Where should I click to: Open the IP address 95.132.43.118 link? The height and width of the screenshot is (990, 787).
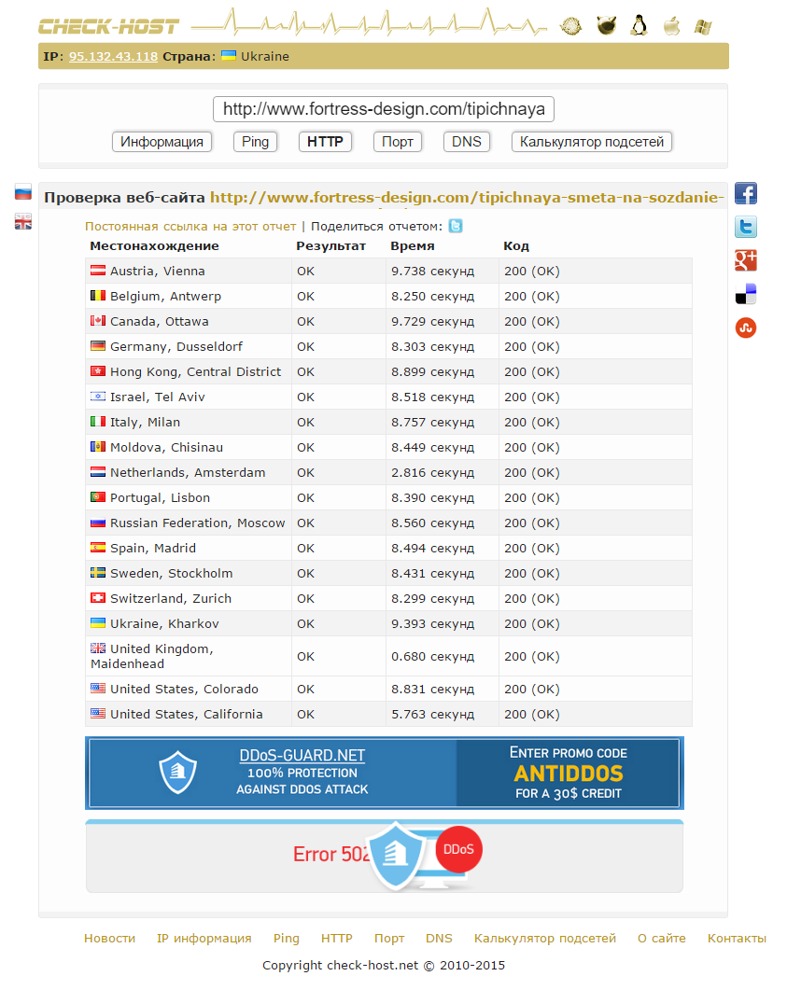coord(113,56)
